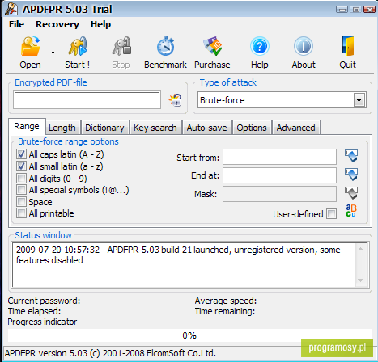The height and width of the screenshot is (362, 378).
Task: Click the status window up scroll arrow
Action: click(x=360, y=249)
